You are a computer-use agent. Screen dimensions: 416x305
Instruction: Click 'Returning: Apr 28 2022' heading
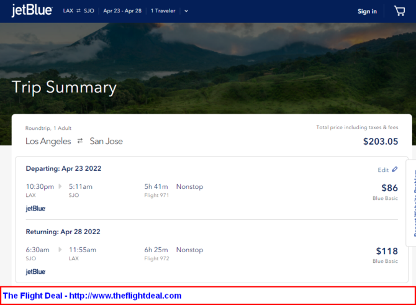click(x=63, y=232)
